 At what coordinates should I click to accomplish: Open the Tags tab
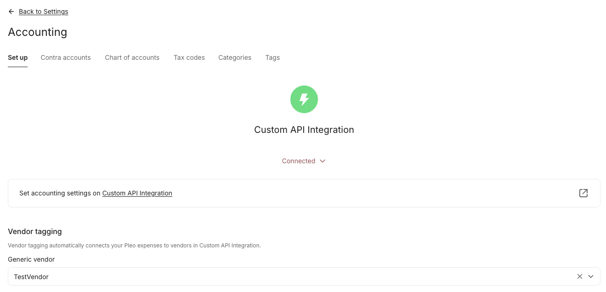272,57
